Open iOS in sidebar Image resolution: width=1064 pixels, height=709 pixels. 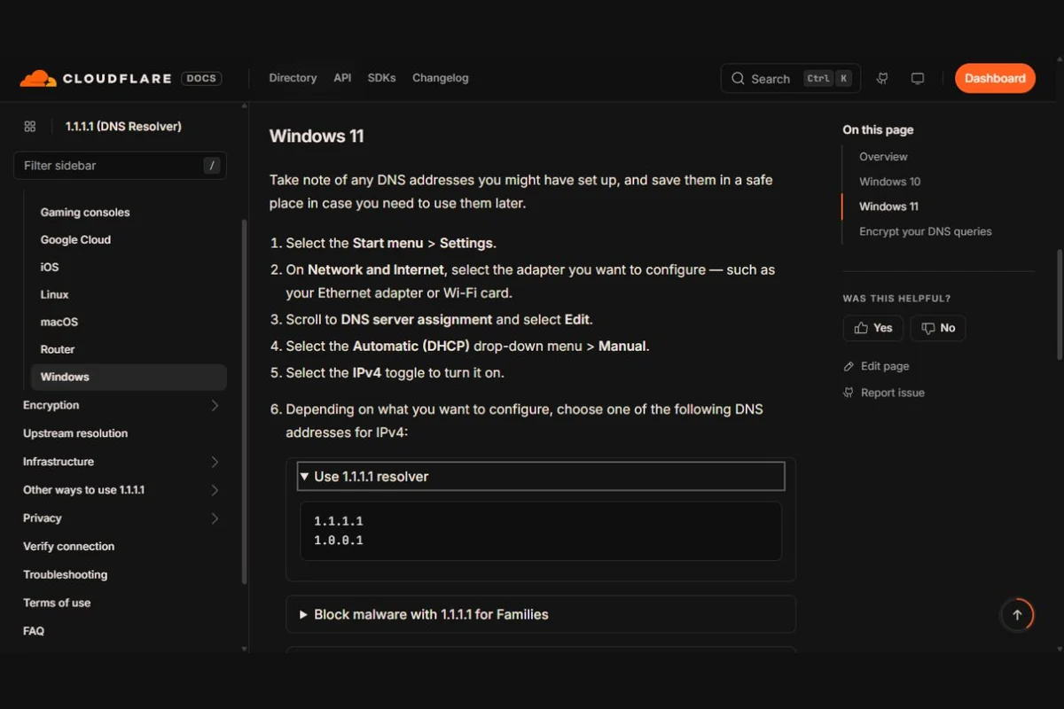(x=50, y=267)
